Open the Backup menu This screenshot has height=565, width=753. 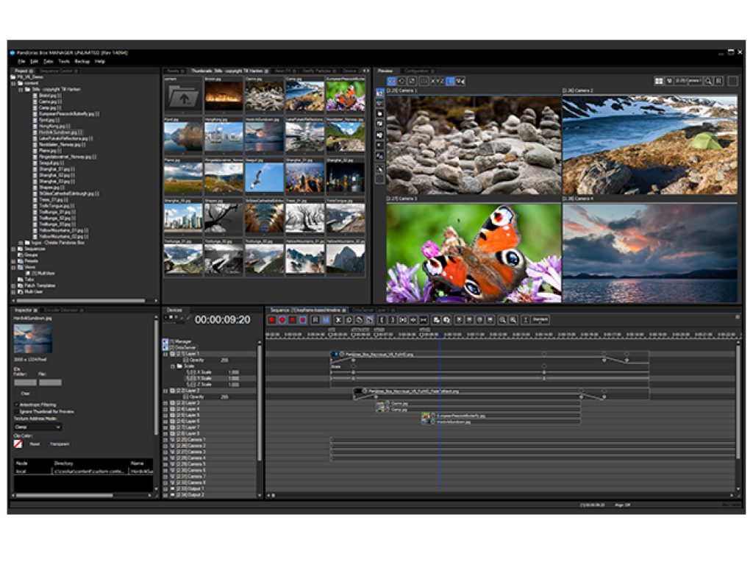(82, 62)
